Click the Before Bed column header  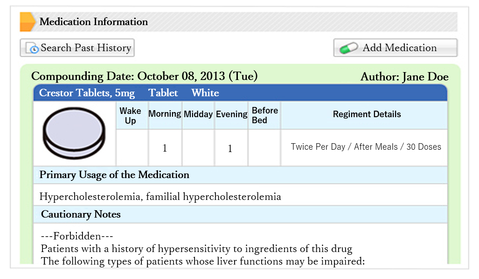[x=264, y=115]
